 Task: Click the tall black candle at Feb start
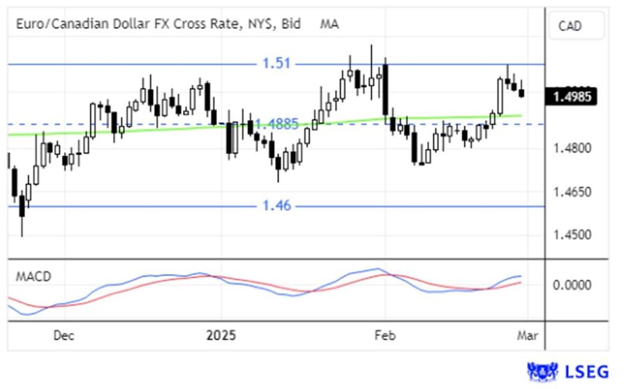coord(385,89)
